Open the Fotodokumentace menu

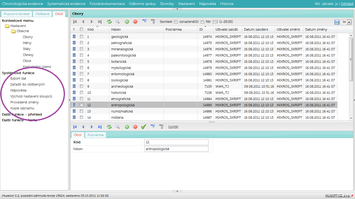pyautogui.click(x=107, y=4)
